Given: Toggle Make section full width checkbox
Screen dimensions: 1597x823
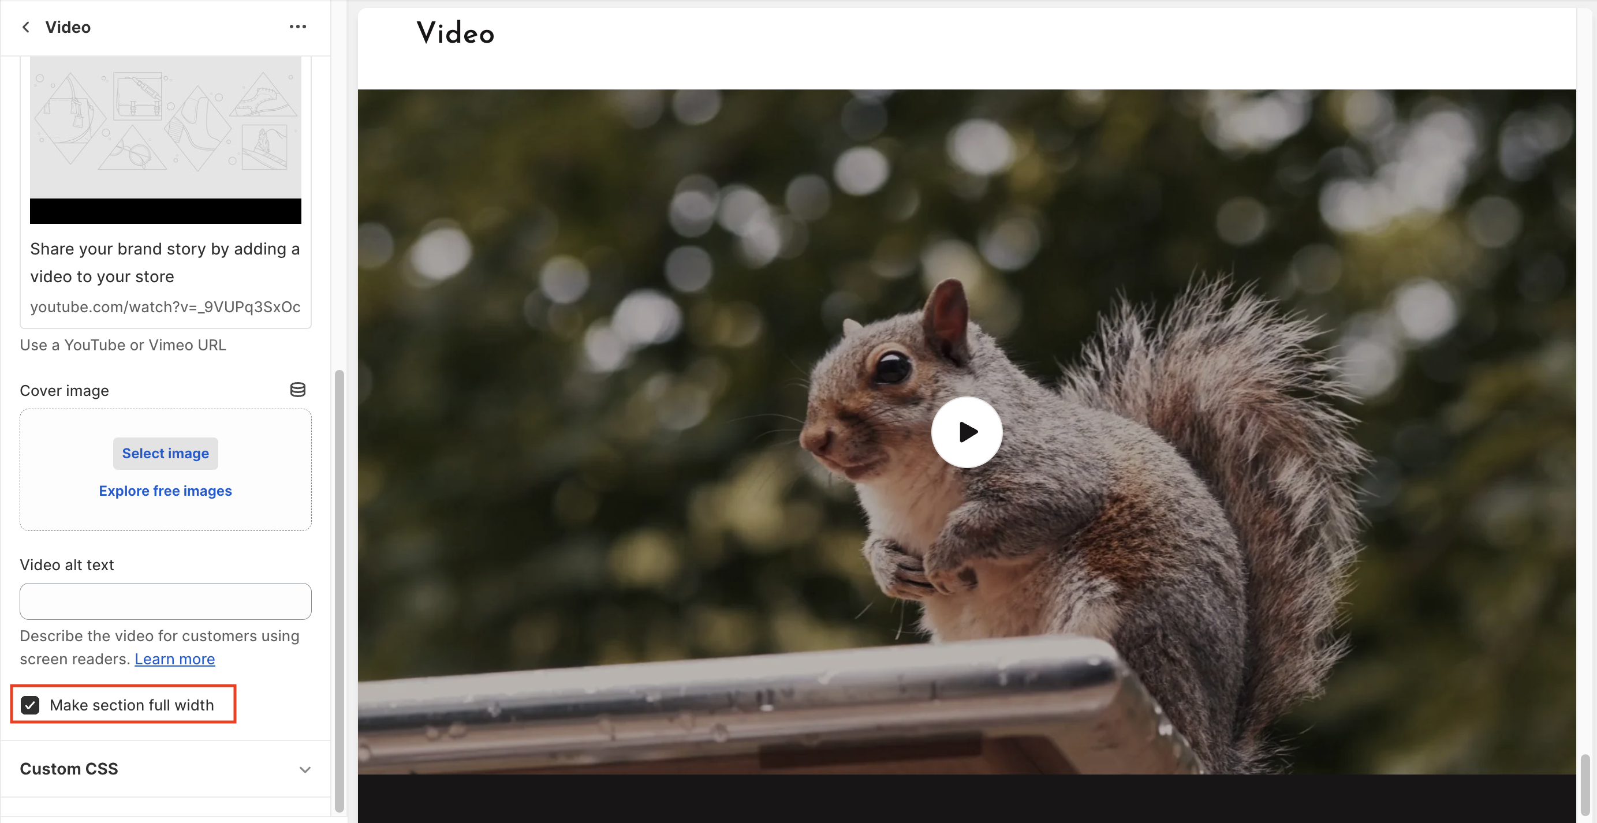Looking at the screenshot, I should pyautogui.click(x=30, y=705).
